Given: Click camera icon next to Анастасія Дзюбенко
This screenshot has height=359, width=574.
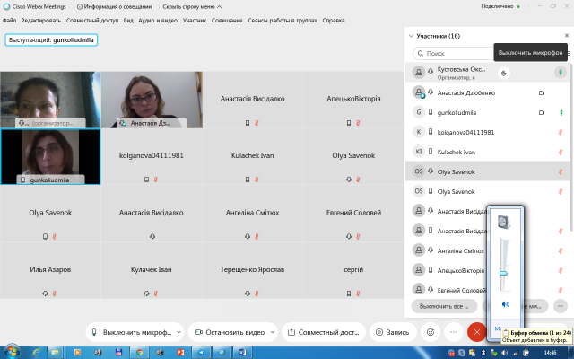Looking at the screenshot, I should coord(542,93).
